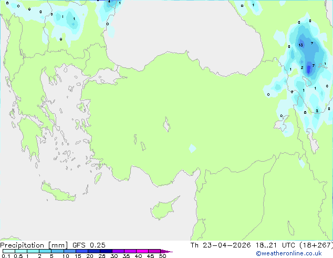Click the legend label '25'
333x258 pixels.
pyautogui.click(x=102, y=256)
